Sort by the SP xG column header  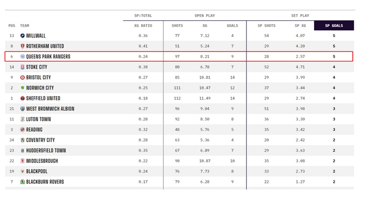click(300, 25)
